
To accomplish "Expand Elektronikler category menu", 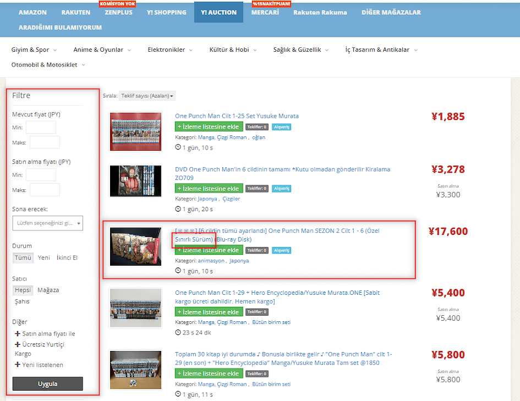I will point(170,50).
